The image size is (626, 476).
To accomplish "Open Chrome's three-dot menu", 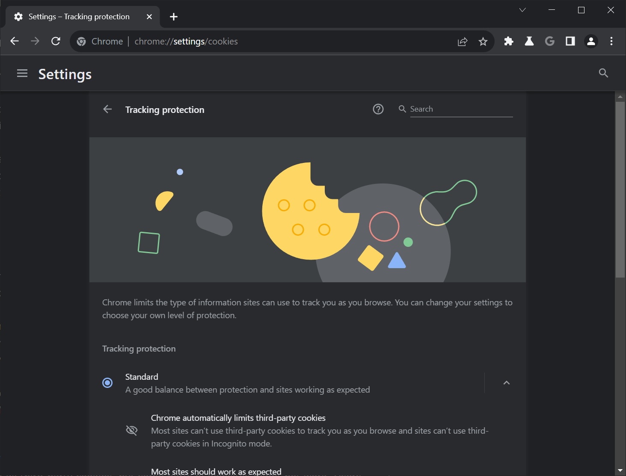I will pyautogui.click(x=611, y=41).
